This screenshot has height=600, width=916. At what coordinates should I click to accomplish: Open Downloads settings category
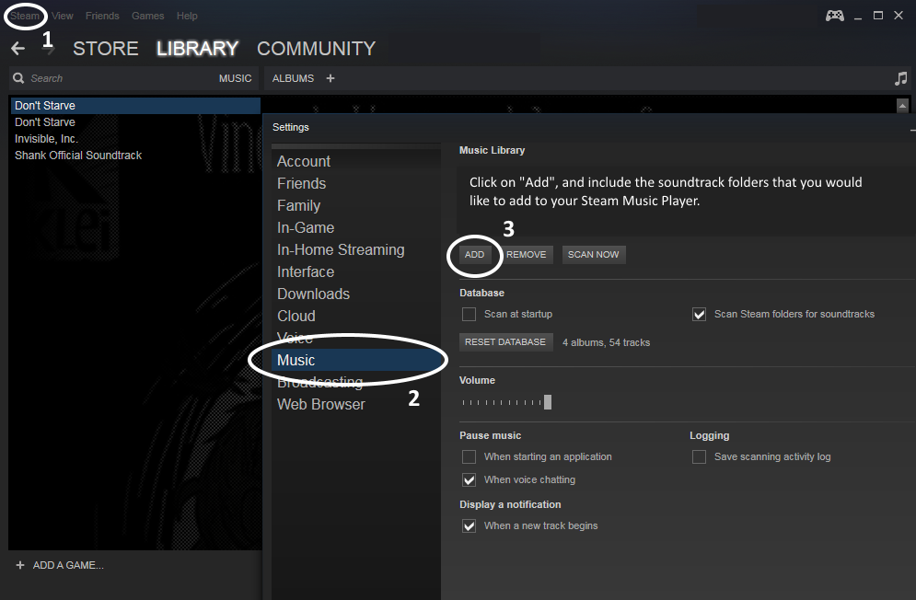[313, 294]
